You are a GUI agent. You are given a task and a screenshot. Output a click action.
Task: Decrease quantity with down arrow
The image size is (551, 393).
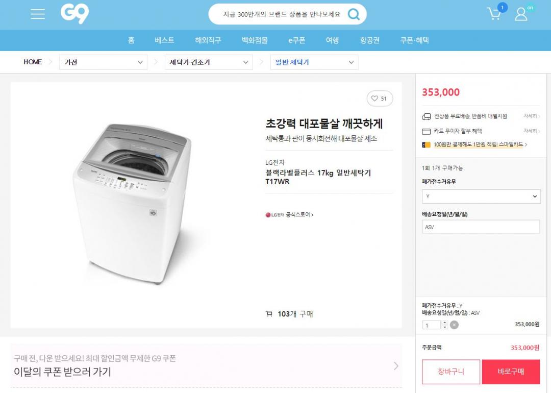click(x=445, y=327)
